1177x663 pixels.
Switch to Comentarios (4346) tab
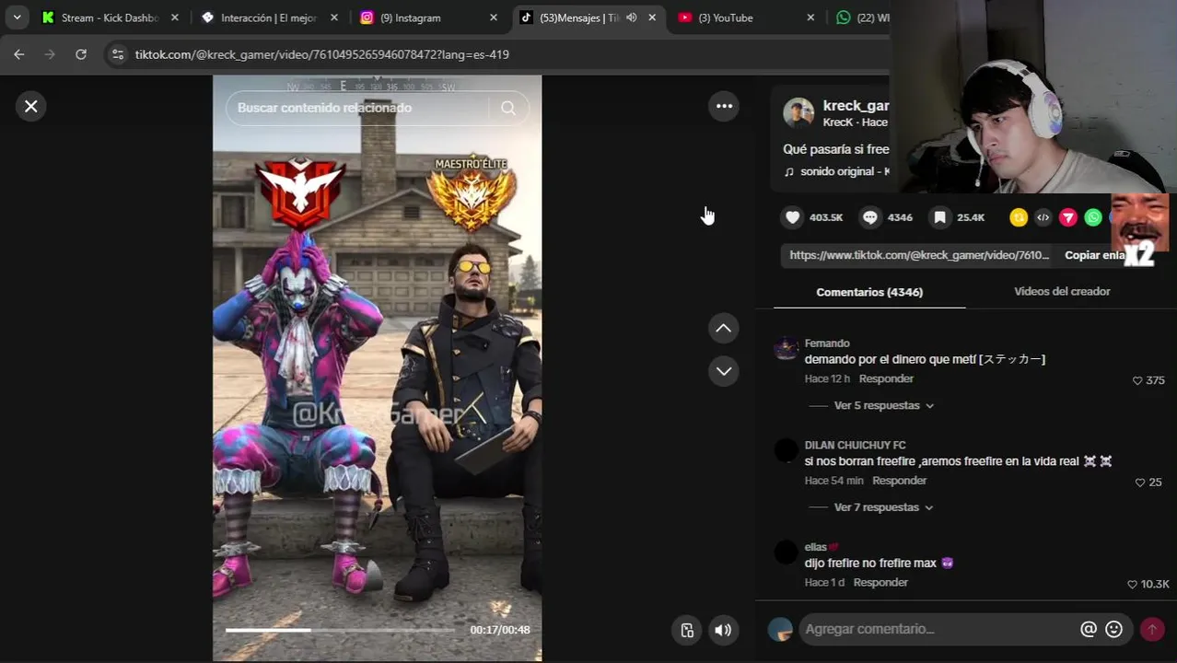tap(869, 292)
